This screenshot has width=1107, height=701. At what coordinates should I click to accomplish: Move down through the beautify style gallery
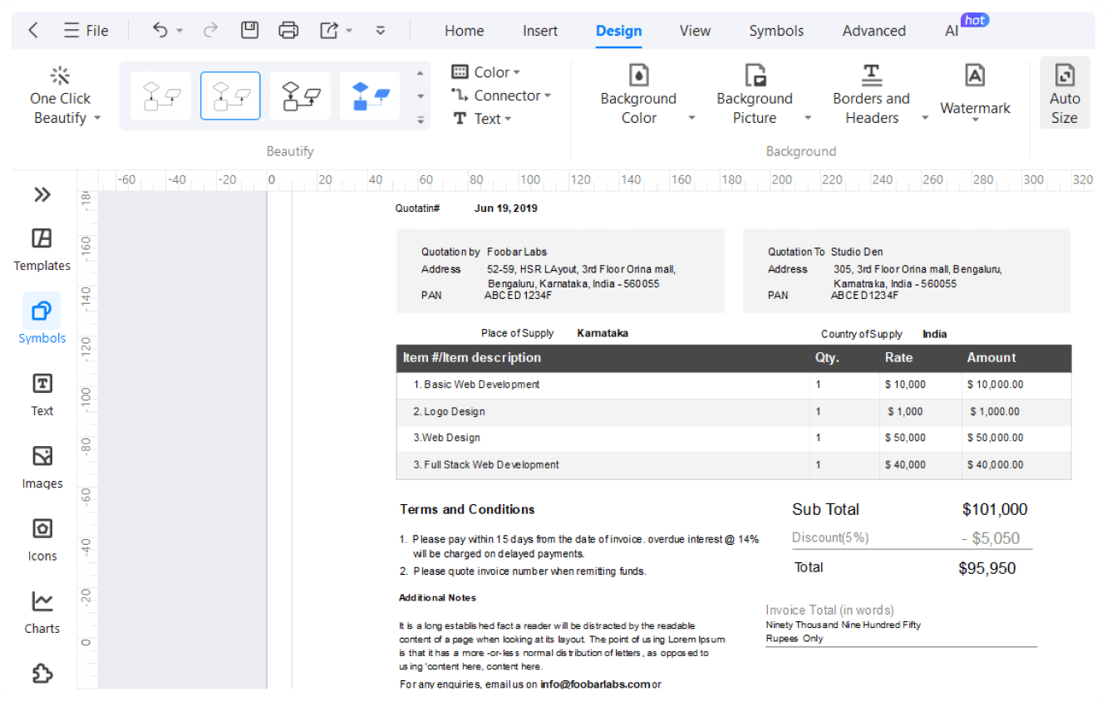point(421,96)
